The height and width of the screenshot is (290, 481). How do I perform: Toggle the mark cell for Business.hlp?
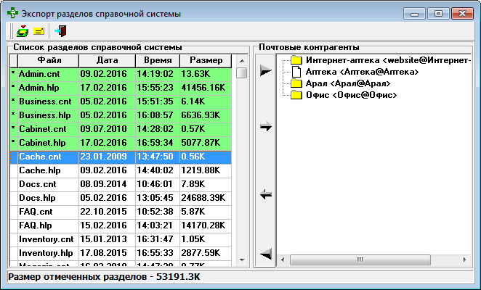12,115
